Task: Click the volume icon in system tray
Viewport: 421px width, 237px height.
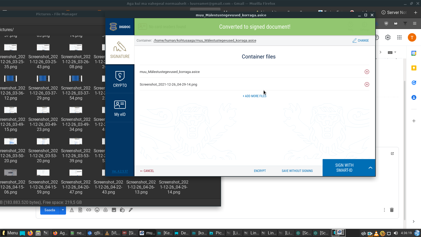Action: 396,233
